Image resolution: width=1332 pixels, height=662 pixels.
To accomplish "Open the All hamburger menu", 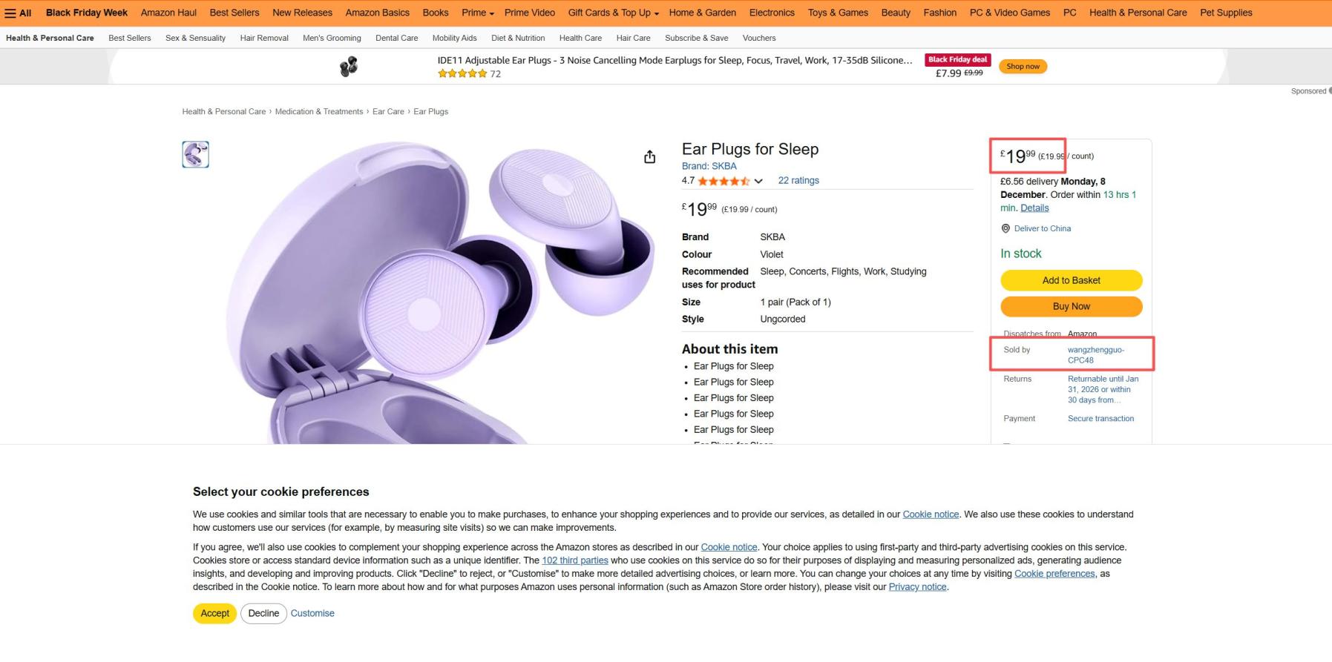I will point(18,13).
